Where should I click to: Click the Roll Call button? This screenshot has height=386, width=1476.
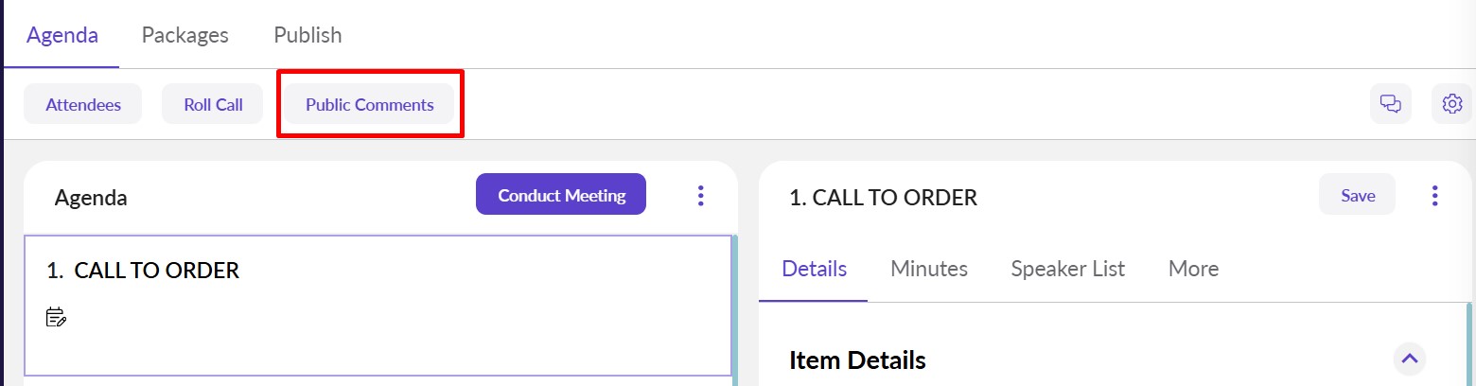tap(213, 104)
